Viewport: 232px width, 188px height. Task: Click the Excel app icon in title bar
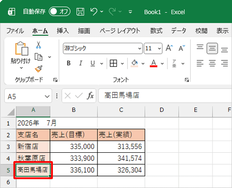click(x=12, y=12)
